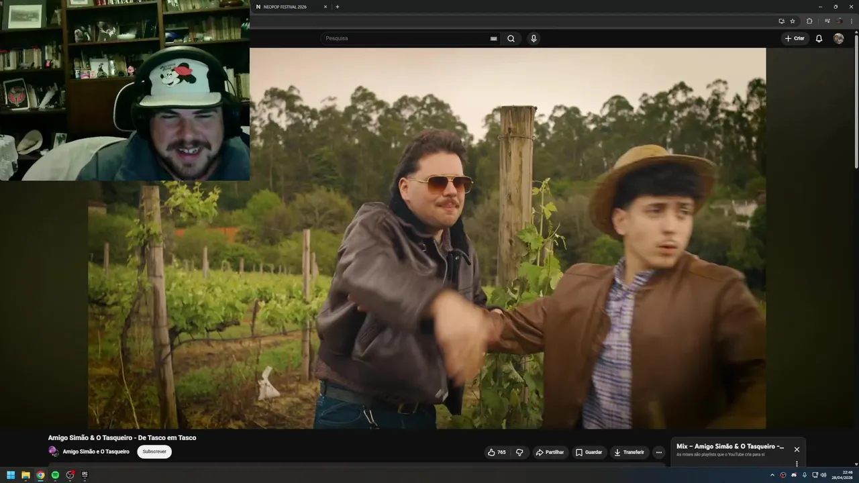Open Epic Games Launcher from taskbar
This screenshot has width=859, height=483.
tap(85, 475)
